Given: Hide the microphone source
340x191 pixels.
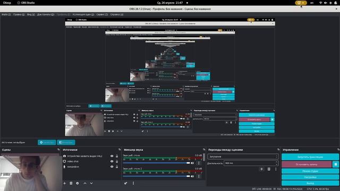Looking at the screenshot, I should pyautogui.click(x=112, y=167).
